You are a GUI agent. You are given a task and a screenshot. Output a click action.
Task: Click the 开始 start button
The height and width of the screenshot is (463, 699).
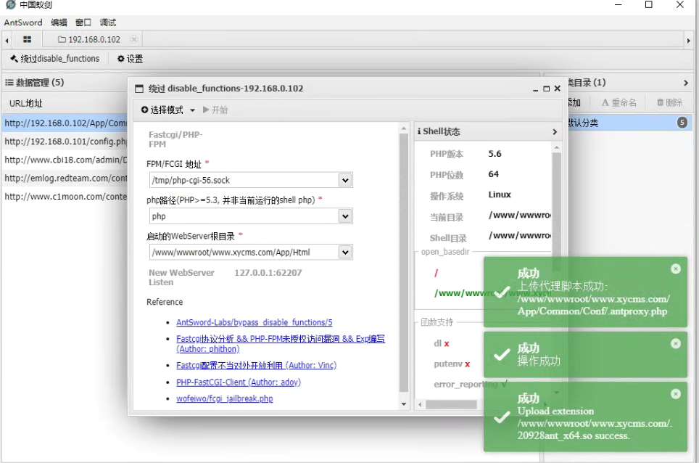tap(215, 110)
